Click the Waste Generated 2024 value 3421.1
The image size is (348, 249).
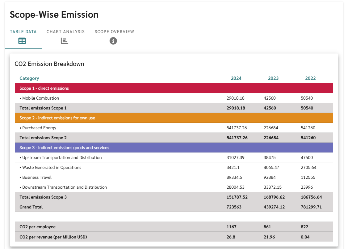233,167
